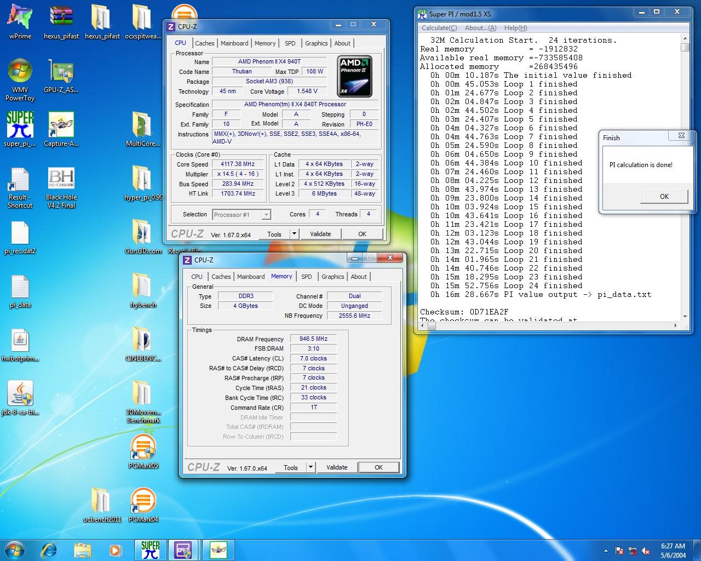Select Mainboard tab in top CPU-Z window
Image resolution: width=701 pixels, height=561 pixels.
234,43
